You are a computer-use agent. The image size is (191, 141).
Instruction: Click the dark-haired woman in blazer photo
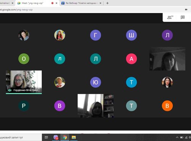coord(167,82)
